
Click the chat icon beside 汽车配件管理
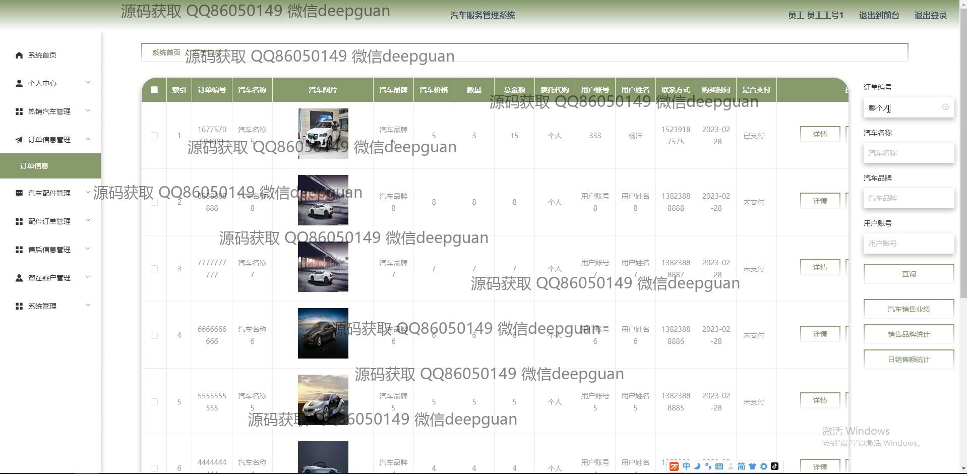click(x=19, y=193)
